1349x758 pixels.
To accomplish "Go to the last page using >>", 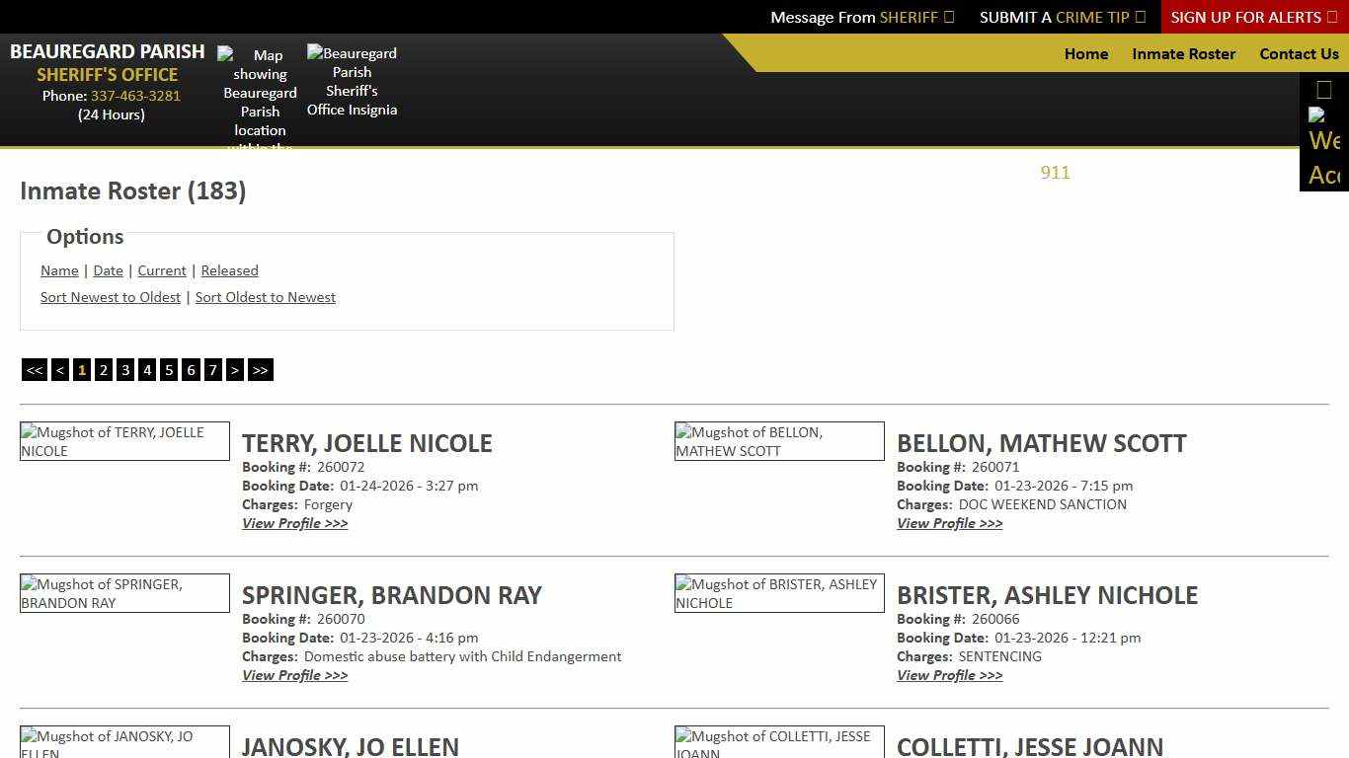I will tap(260, 369).
